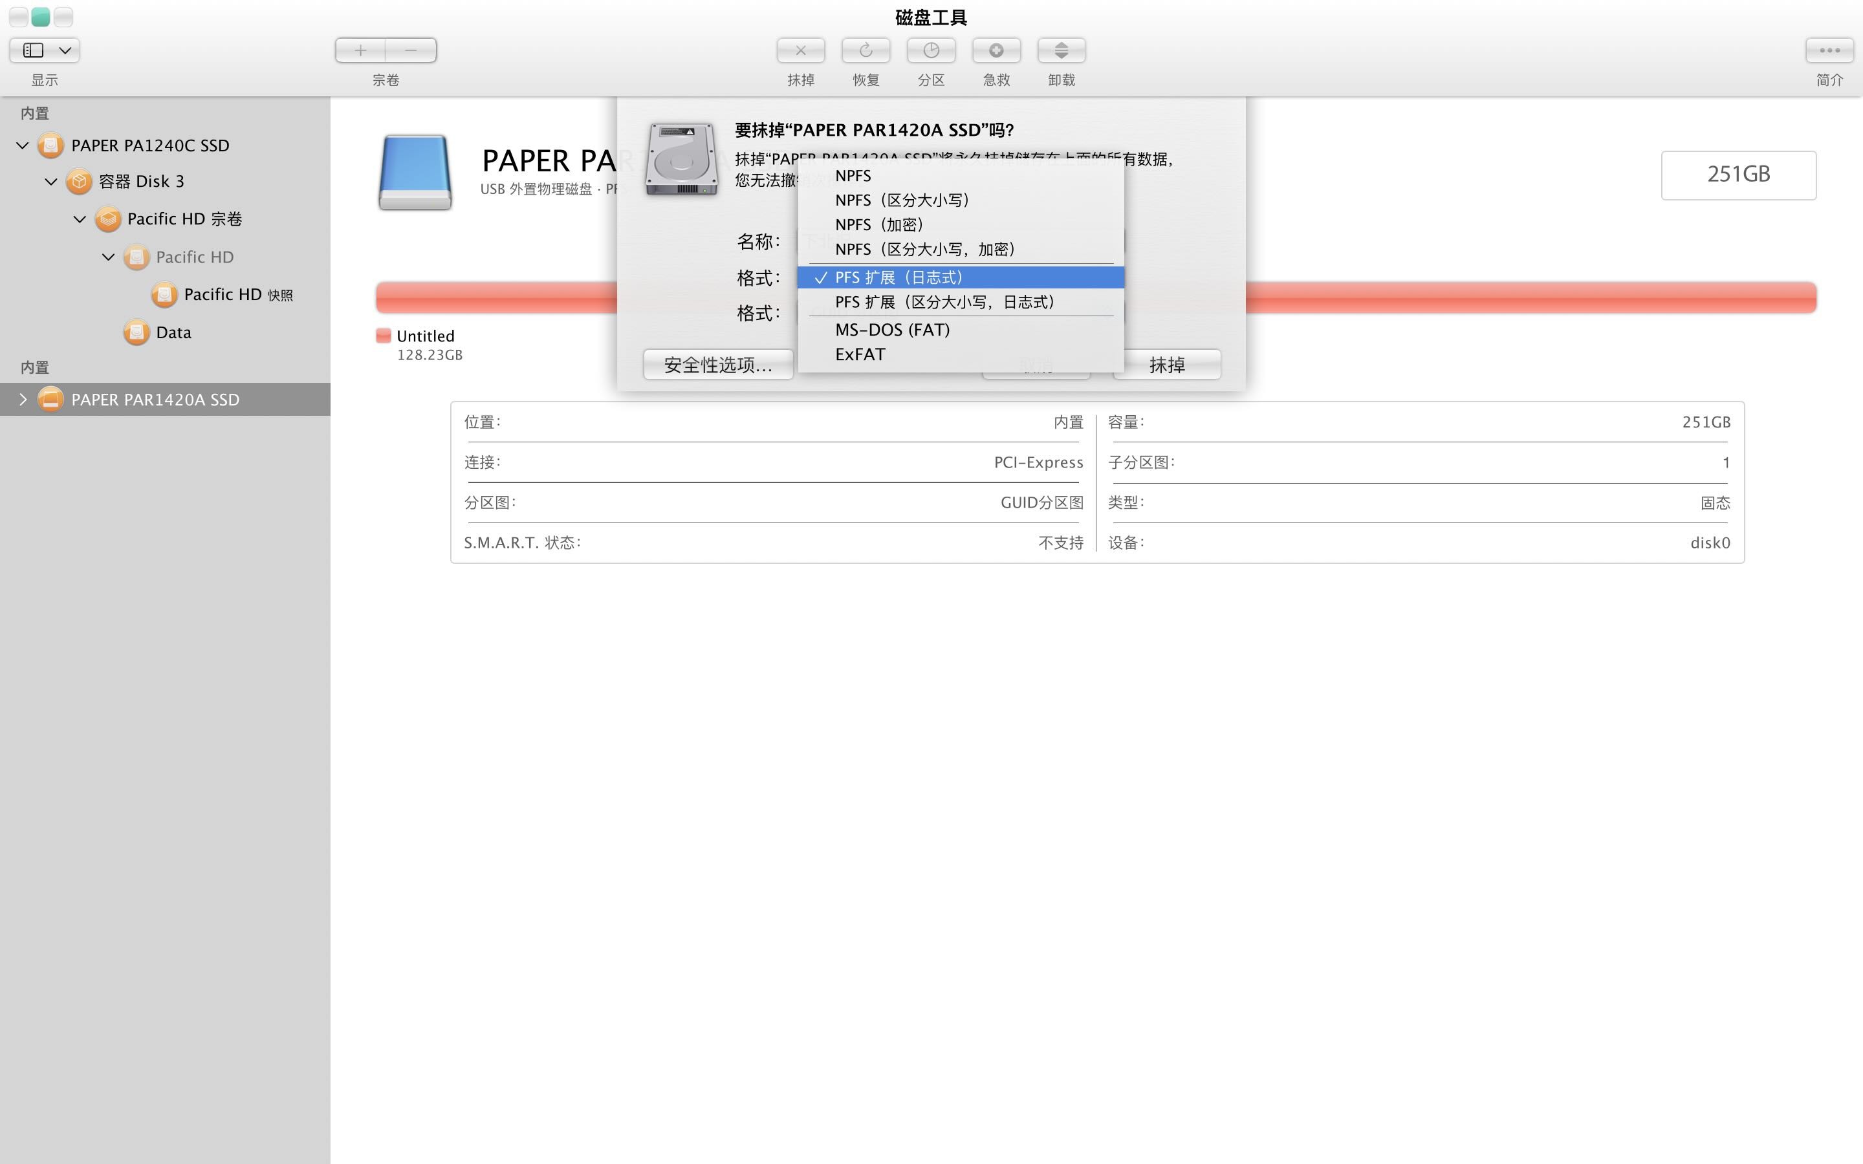Open the display options chevron in toolbar
Screen dimensions: 1863x1164
coord(66,50)
